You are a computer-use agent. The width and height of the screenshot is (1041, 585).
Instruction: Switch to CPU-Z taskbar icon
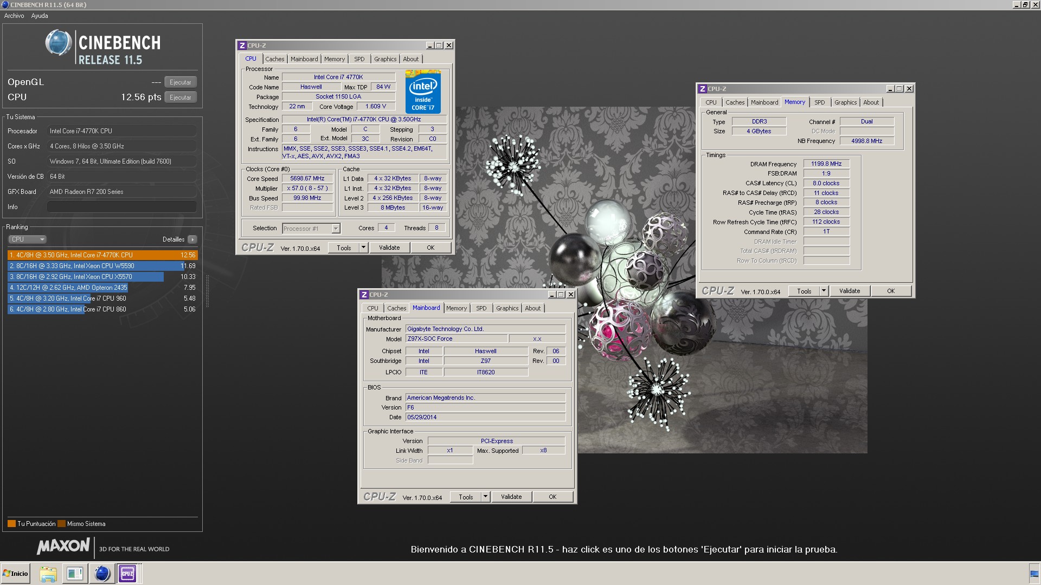127,574
